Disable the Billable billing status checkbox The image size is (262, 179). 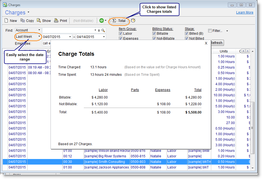(x=154, y=33)
